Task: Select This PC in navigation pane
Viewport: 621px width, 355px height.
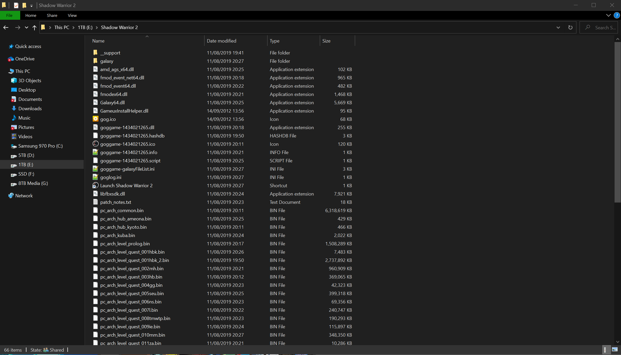Action: point(23,71)
